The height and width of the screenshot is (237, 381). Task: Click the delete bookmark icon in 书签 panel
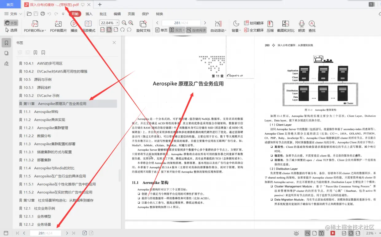click(43, 52)
